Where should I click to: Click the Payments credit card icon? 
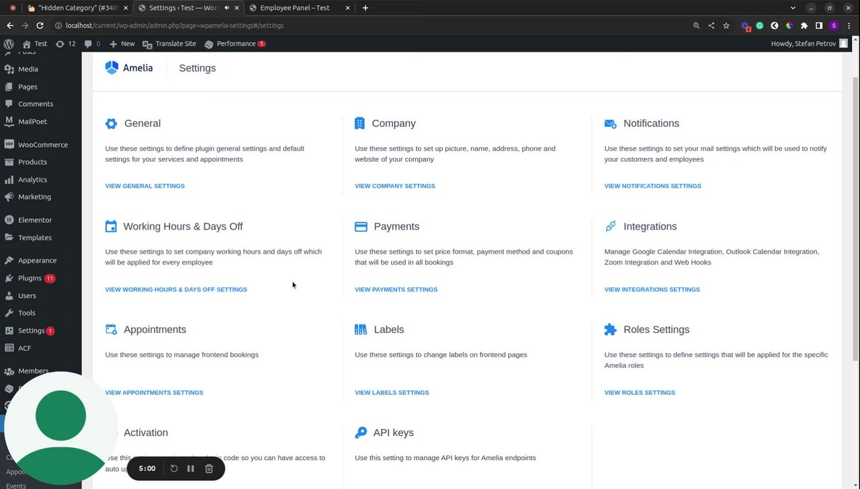(x=361, y=227)
